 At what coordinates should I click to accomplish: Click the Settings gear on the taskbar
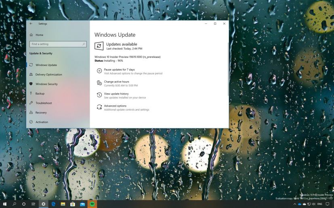(44, 204)
